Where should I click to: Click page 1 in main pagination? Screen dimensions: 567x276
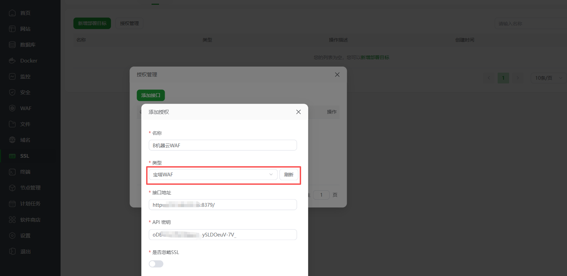(503, 78)
